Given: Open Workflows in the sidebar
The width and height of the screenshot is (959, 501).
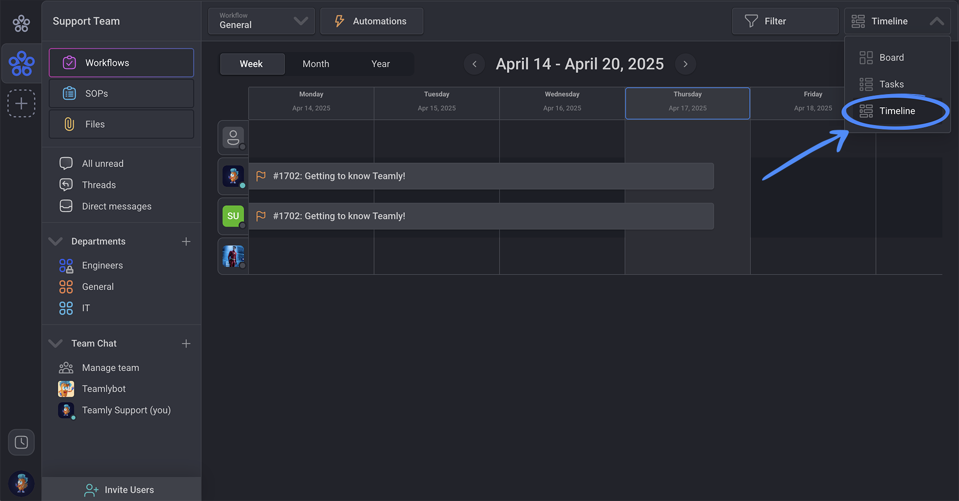Looking at the screenshot, I should [x=121, y=63].
